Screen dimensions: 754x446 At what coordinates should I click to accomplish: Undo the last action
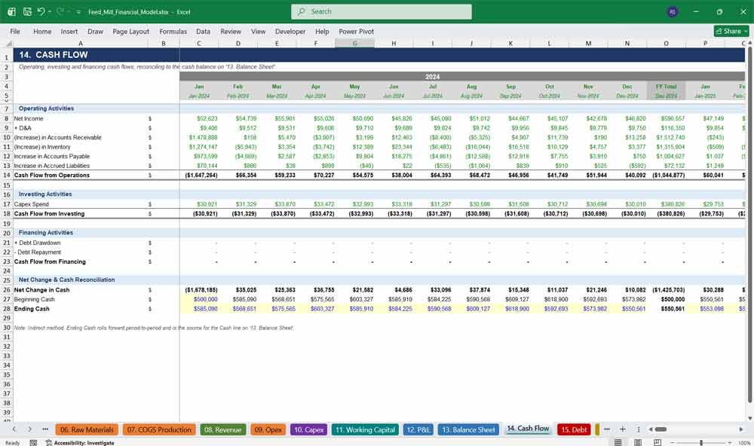[41, 11]
